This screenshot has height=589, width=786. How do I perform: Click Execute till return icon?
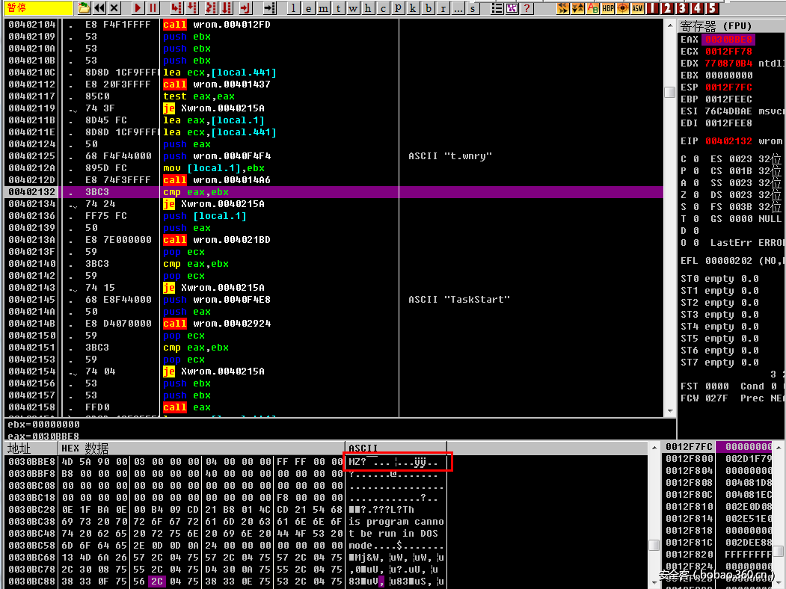(x=245, y=8)
